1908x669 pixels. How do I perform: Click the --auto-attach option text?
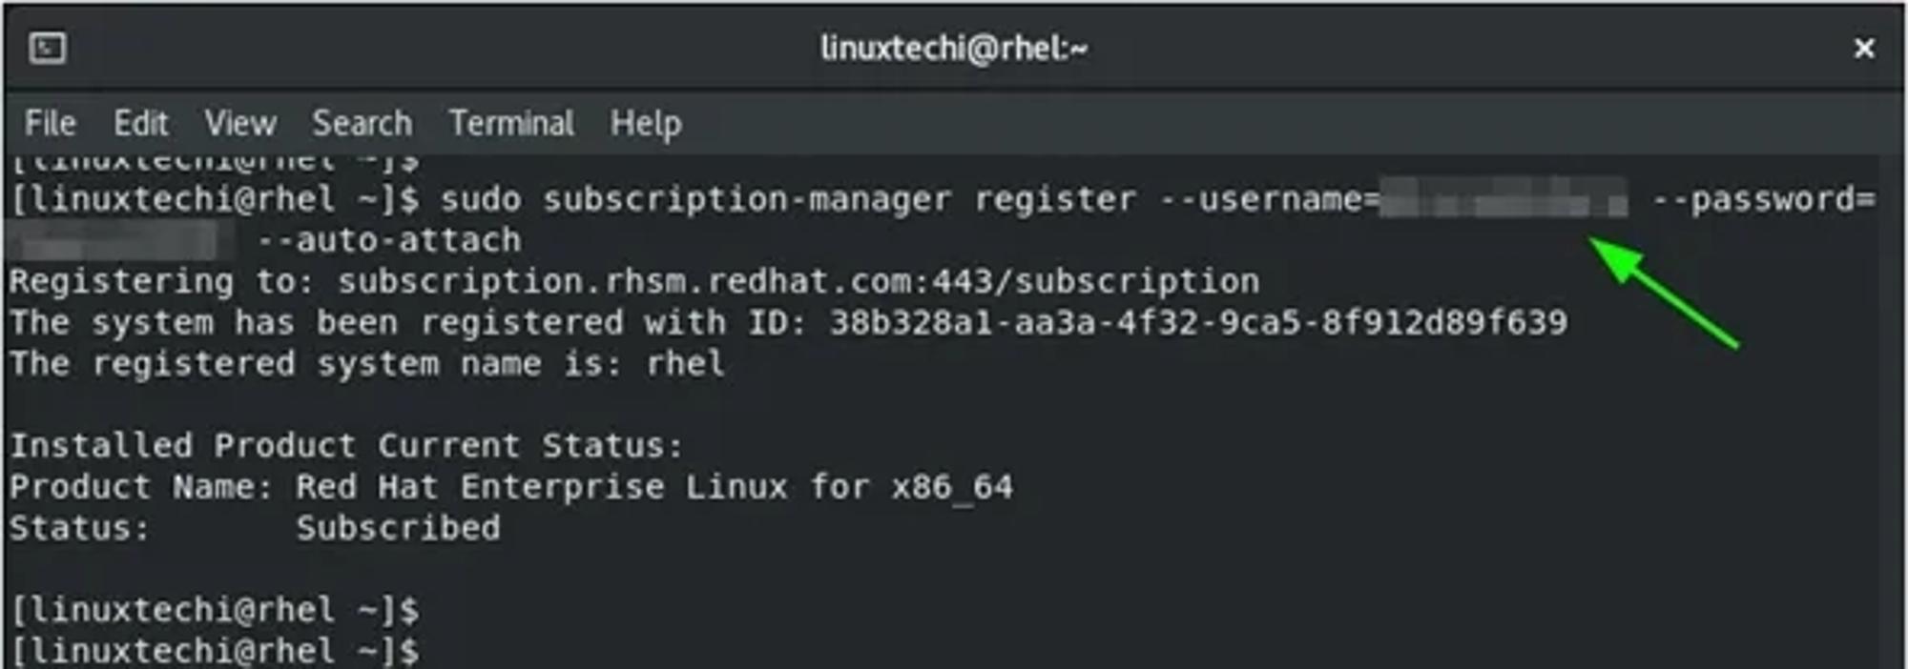(x=389, y=241)
